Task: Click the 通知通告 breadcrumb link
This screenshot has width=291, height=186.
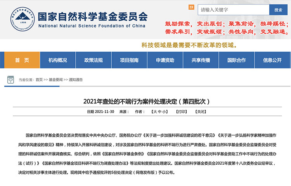Action: coord(76,79)
